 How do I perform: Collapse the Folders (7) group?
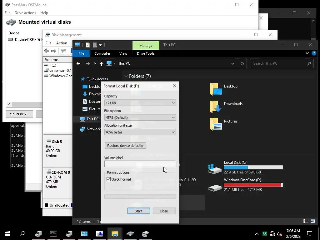tap(126, 76)
